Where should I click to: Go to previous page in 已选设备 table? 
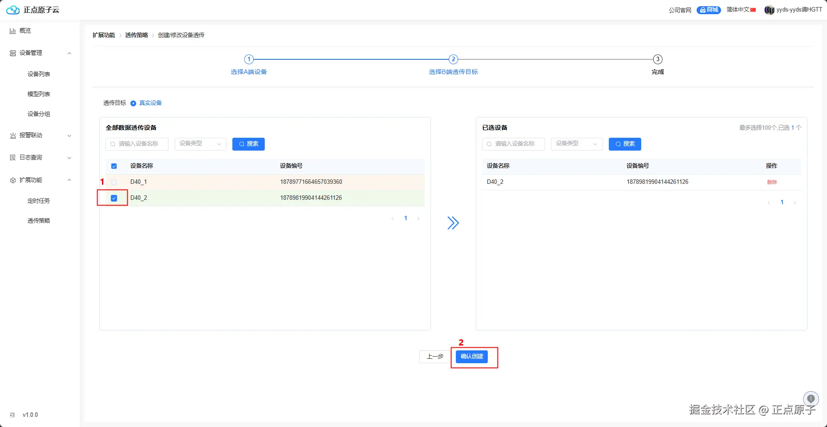(769, 202)
